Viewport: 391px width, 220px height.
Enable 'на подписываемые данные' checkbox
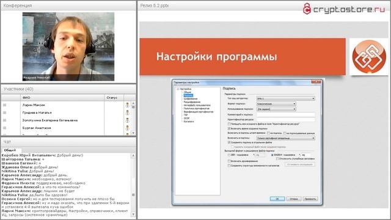[x=285, y=133]
